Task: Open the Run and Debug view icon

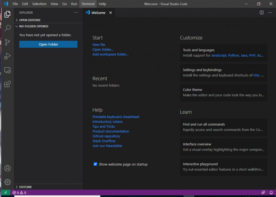Action: coord(7,56)
